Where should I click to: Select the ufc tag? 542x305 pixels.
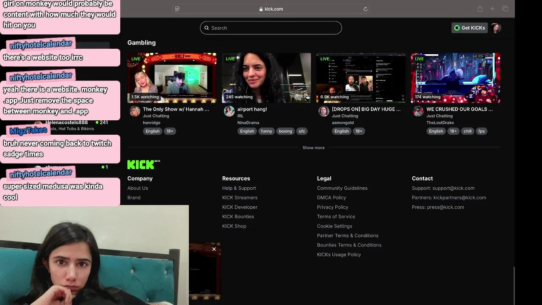coord(302,131)
